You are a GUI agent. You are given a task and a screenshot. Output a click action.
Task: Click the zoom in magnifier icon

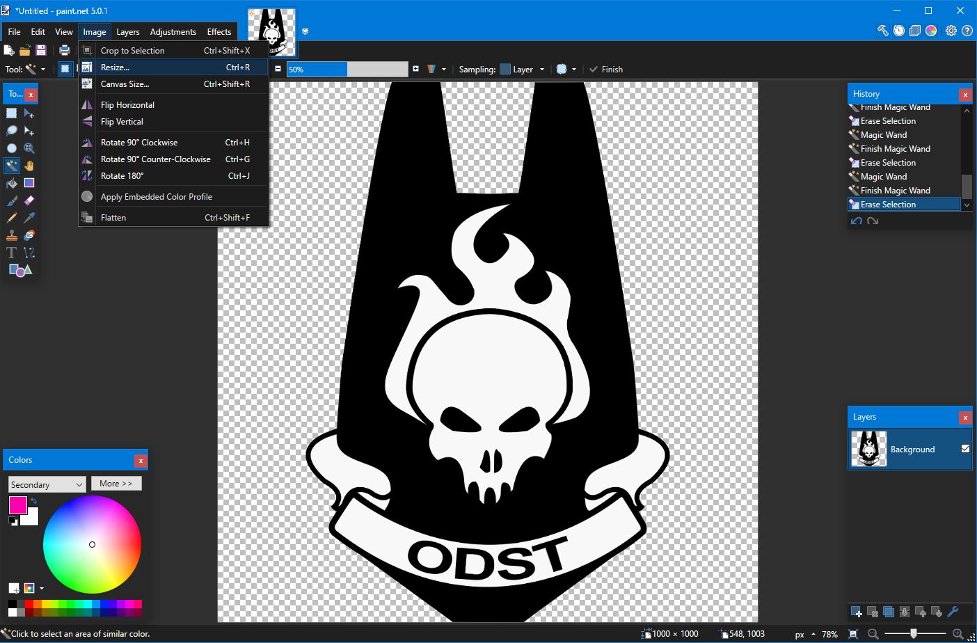click(x=958, y=634)
